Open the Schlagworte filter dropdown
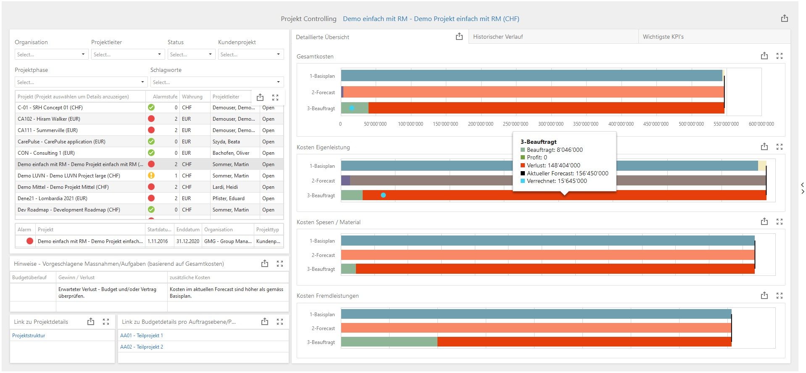Image resolution: width=806 pixels, height=373 pixels. coord(216,82)
